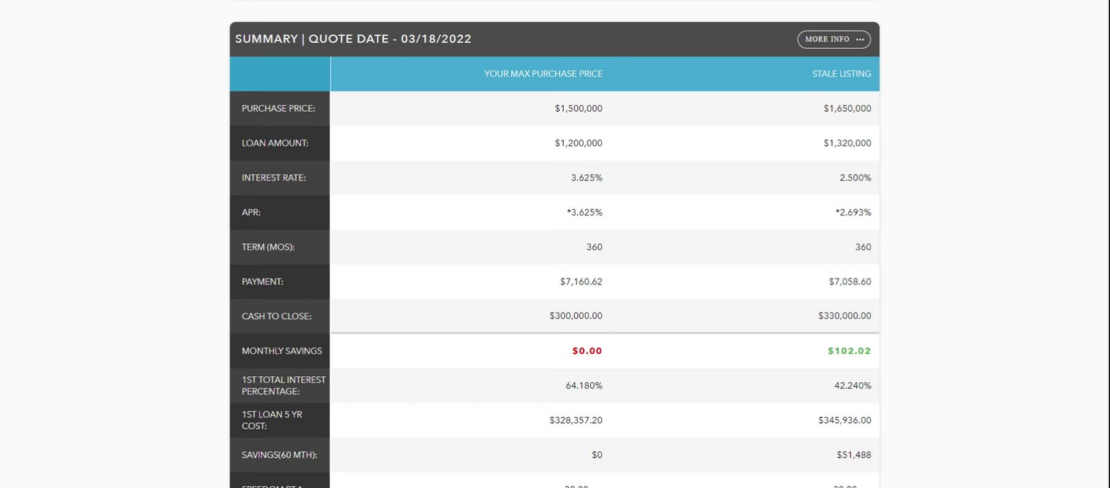This screenshot has height=488, width=1110.
Task: Click the $345,936.00 five-year cost value
Action: coord(844,420)
